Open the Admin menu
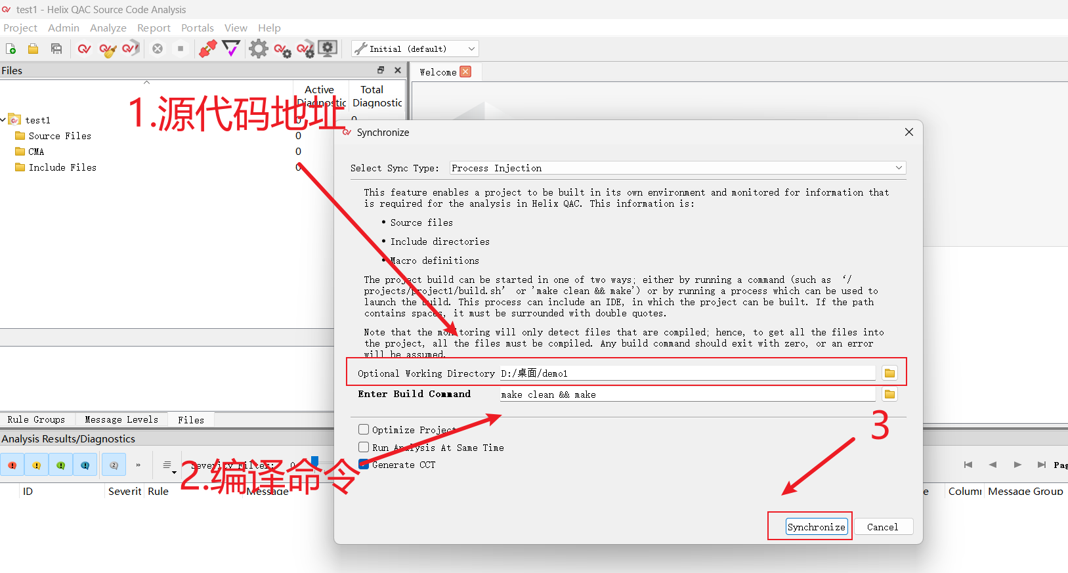Viewport: 1068px width, 573px height. [x=64, y=28]
